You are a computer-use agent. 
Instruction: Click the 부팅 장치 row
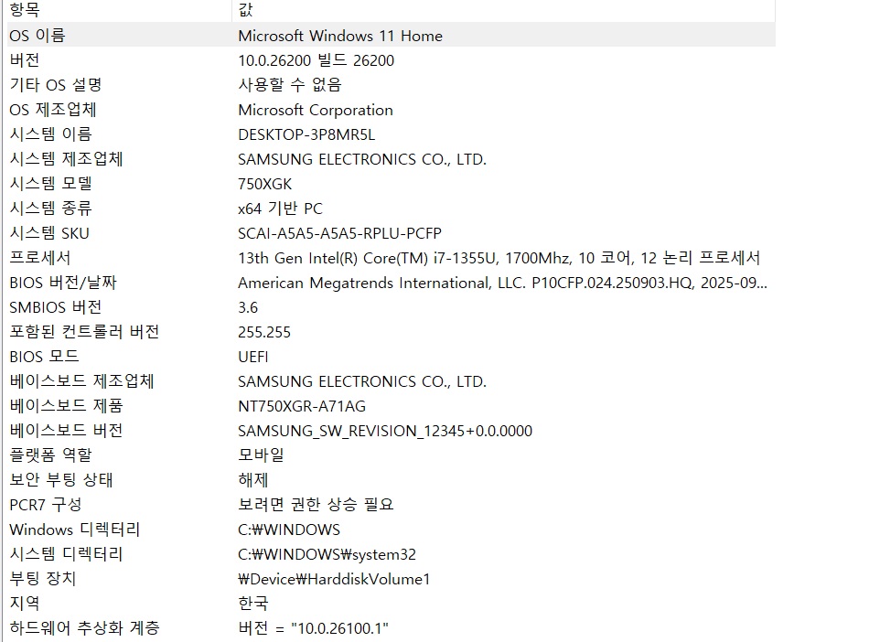[x=43, y=579]
